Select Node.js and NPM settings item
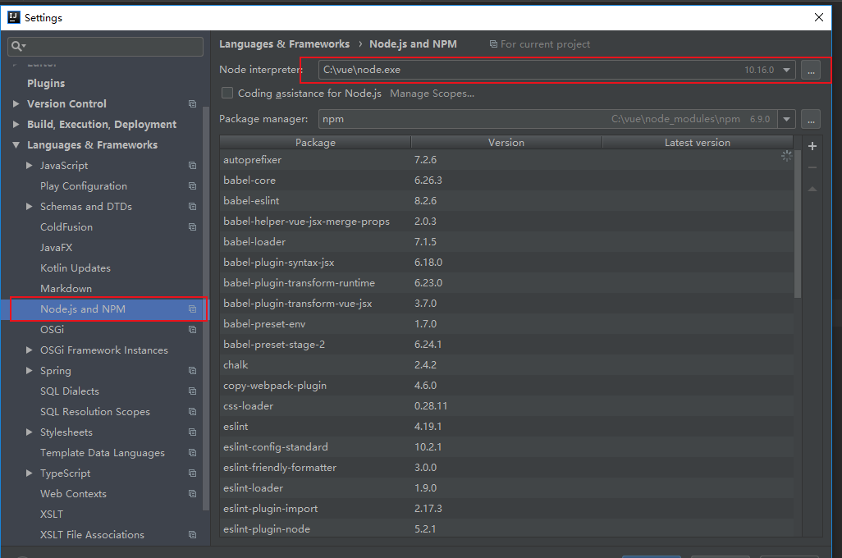Viewport: 842px width, 558px height. [x=106, y=309]
